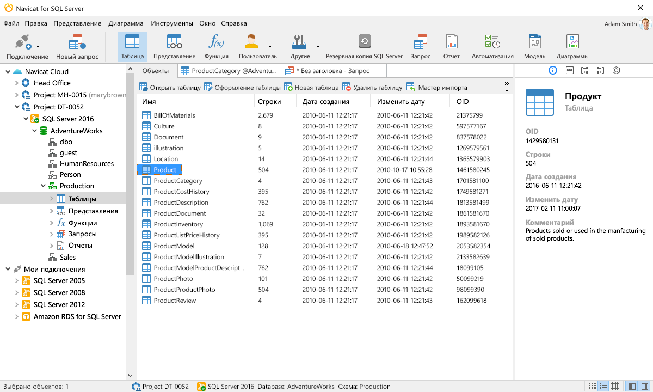This screenshot has width=653, height=392.
Task: Create a new query with Новый запрос
Action: click(x=77, y=47)
